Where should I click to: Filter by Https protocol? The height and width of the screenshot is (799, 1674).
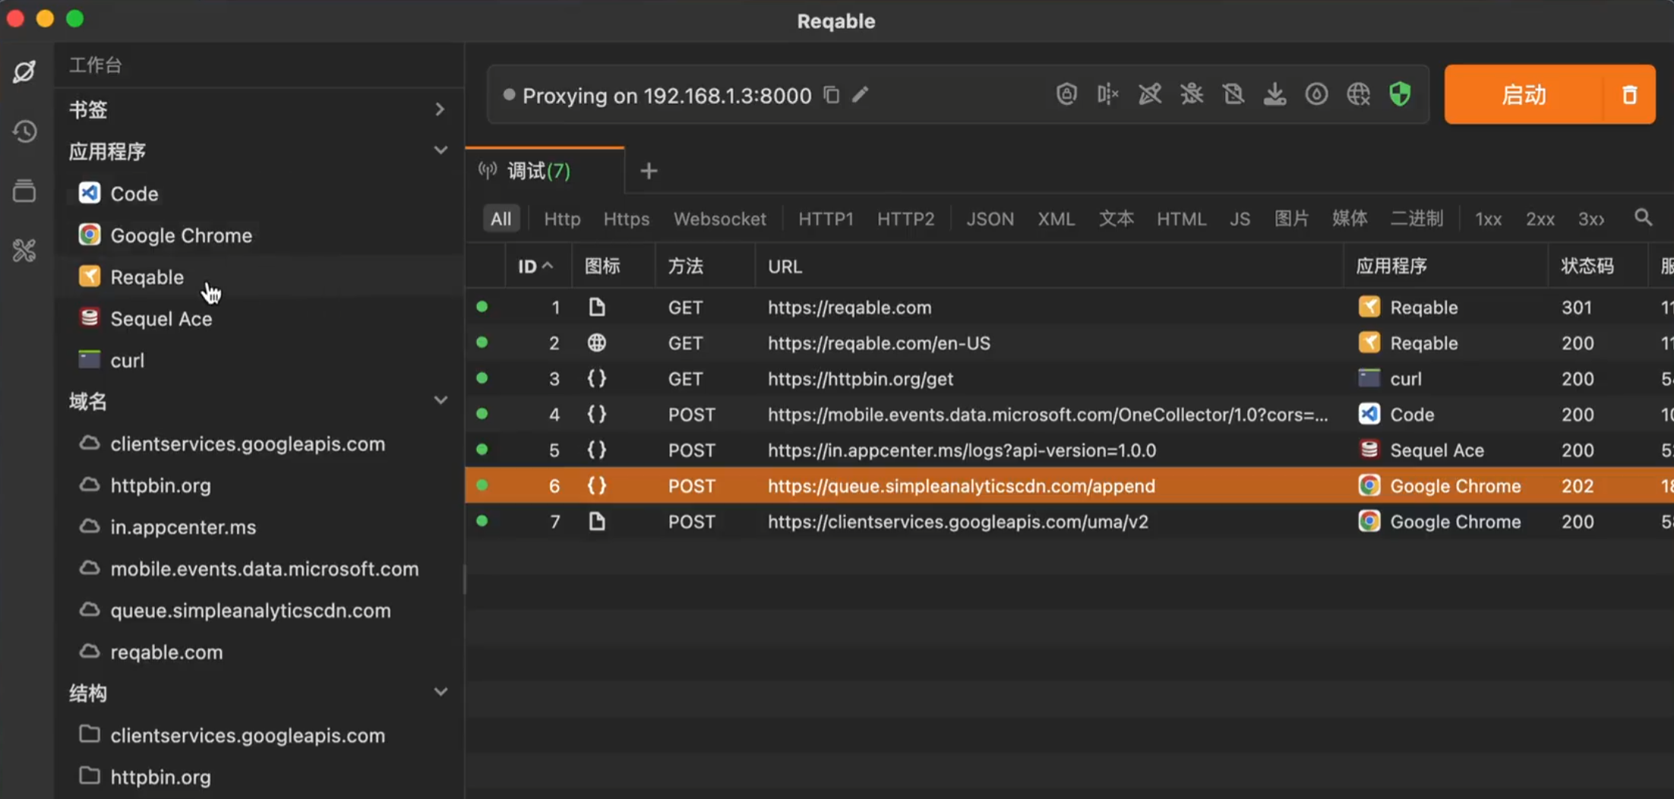coord(626,219)
